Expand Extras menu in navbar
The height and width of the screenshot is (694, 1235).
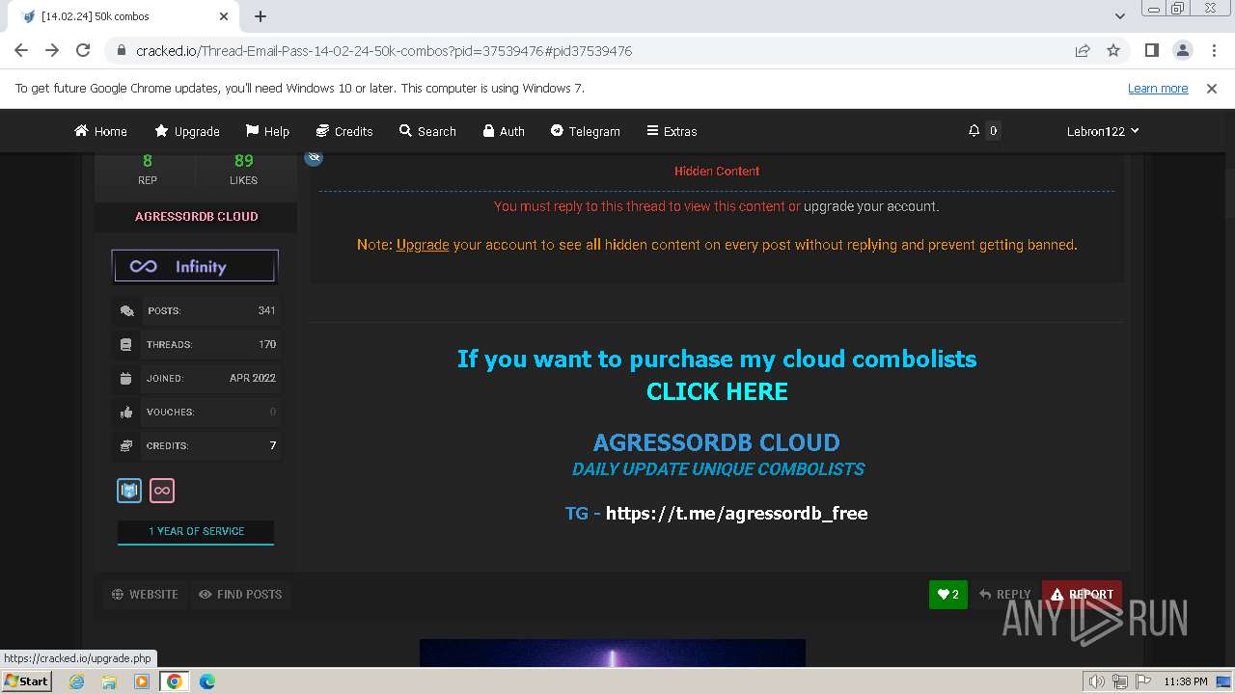pyautogui.click(x=672, y=131)
